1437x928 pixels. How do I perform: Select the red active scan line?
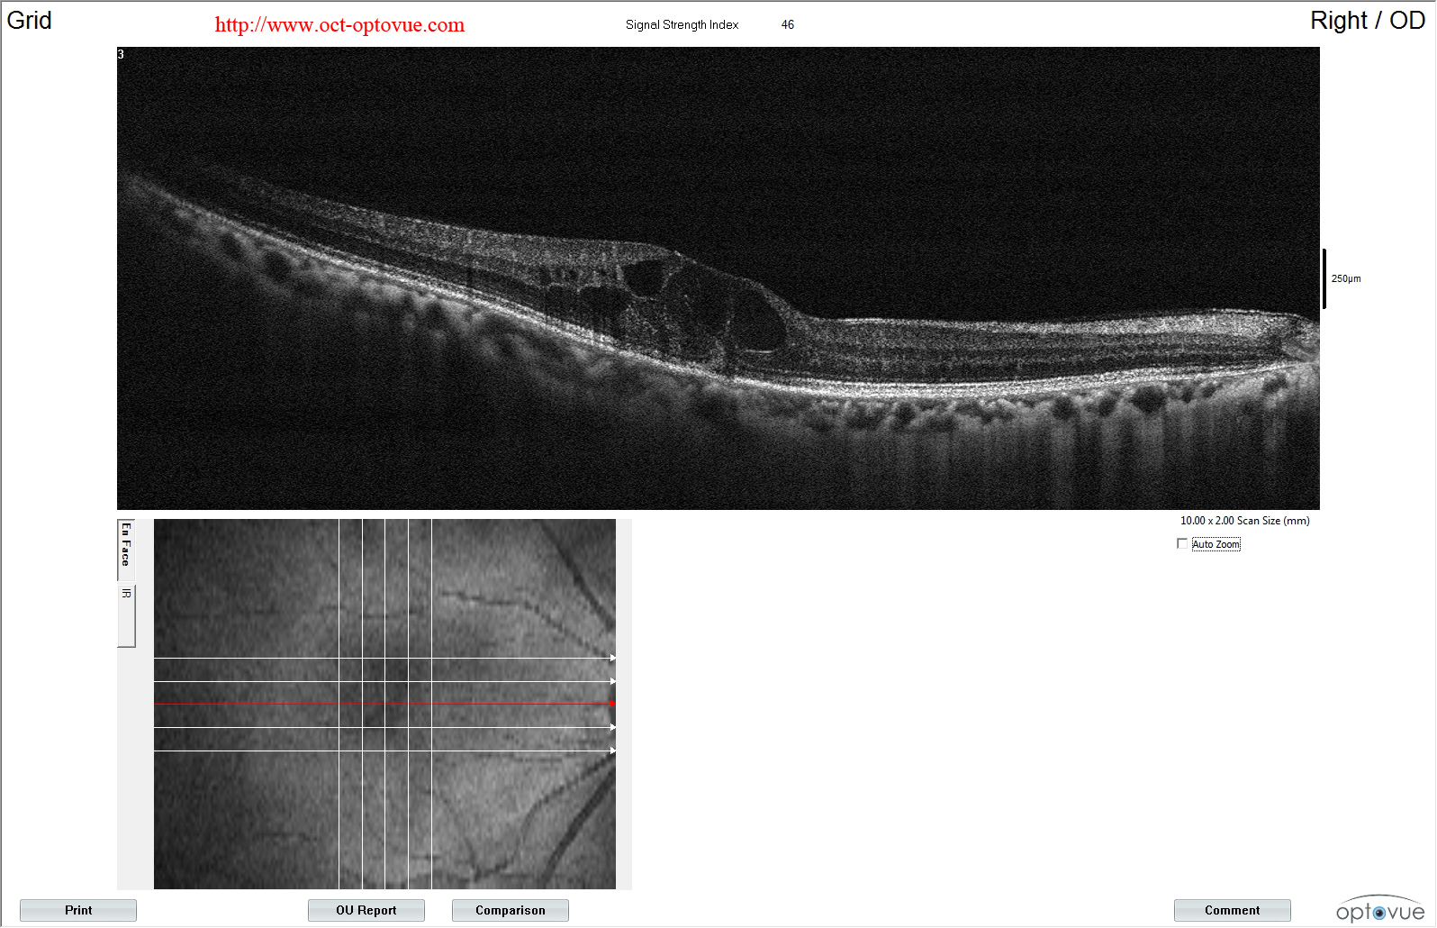coord(384,704)
